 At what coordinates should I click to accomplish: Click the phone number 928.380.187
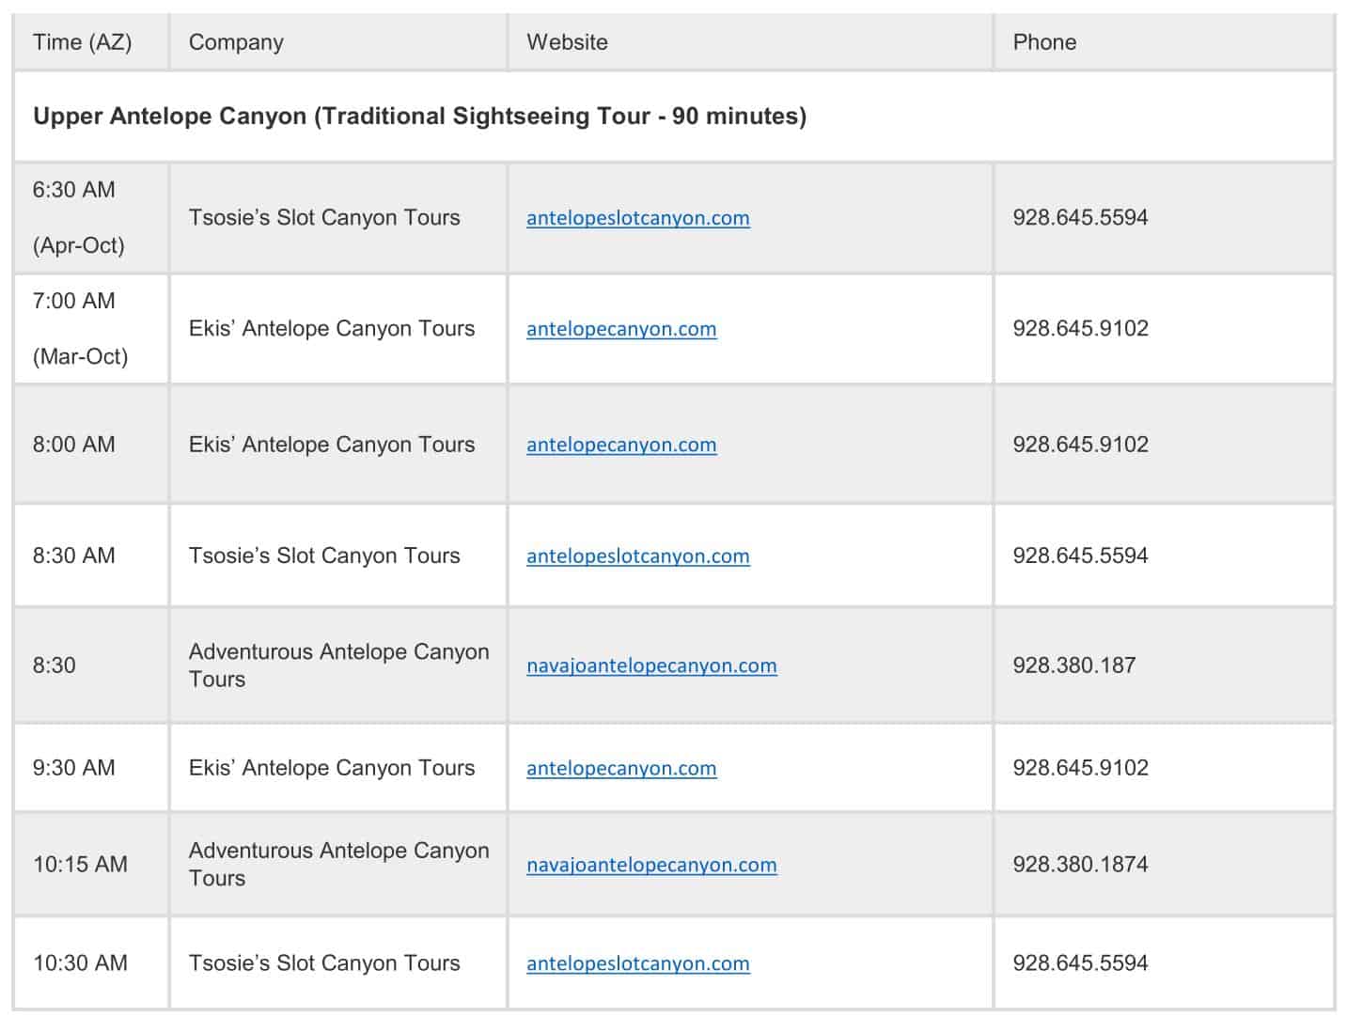(x=1074, y=665)
